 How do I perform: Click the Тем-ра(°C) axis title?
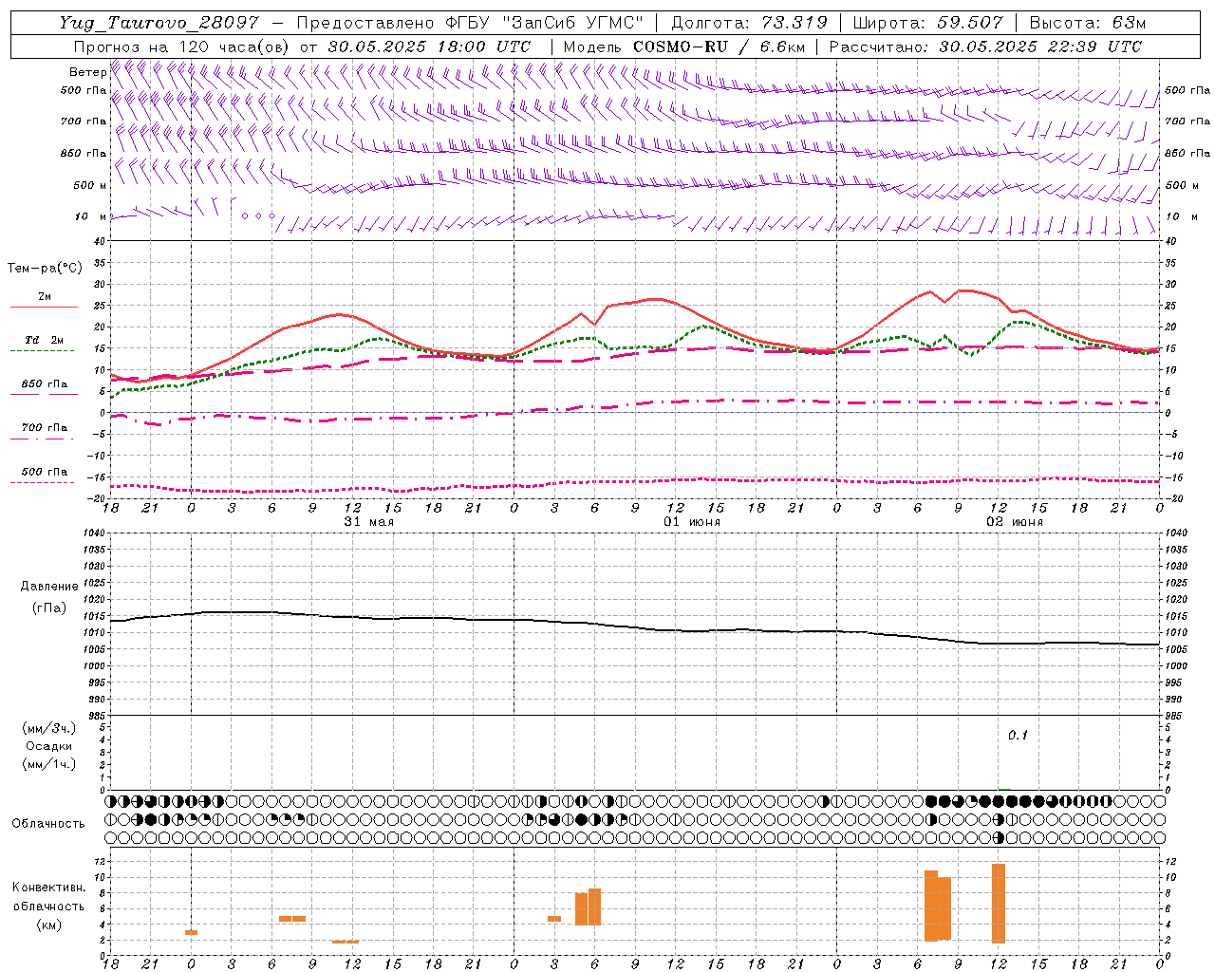(x=45, y=269)
